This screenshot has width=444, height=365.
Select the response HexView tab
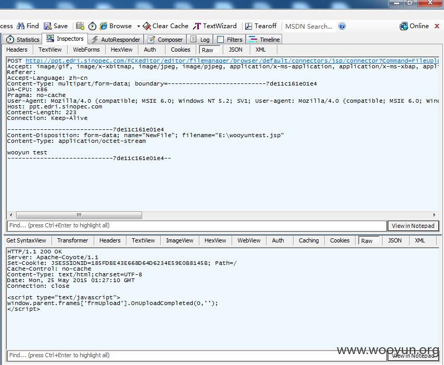[x=215, y=240]
